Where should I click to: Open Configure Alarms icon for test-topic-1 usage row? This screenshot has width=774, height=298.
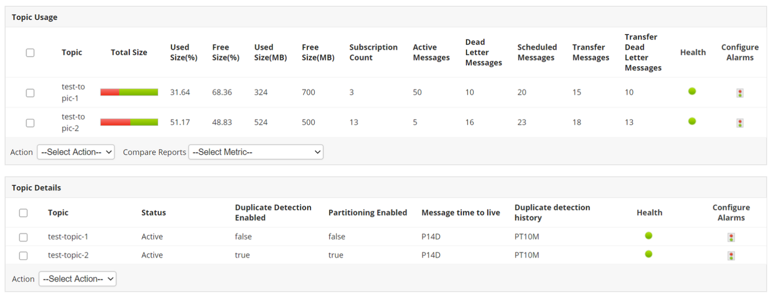[739, 93]
